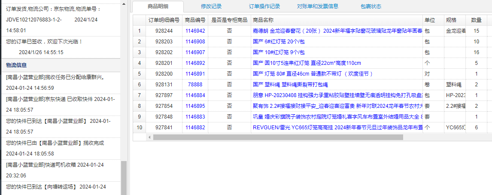Click the 商品编号 column header
This screenshot has width=492, height=195.
point(195,20)
